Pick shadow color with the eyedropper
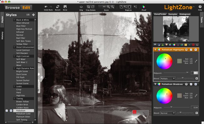 [196, 96]
